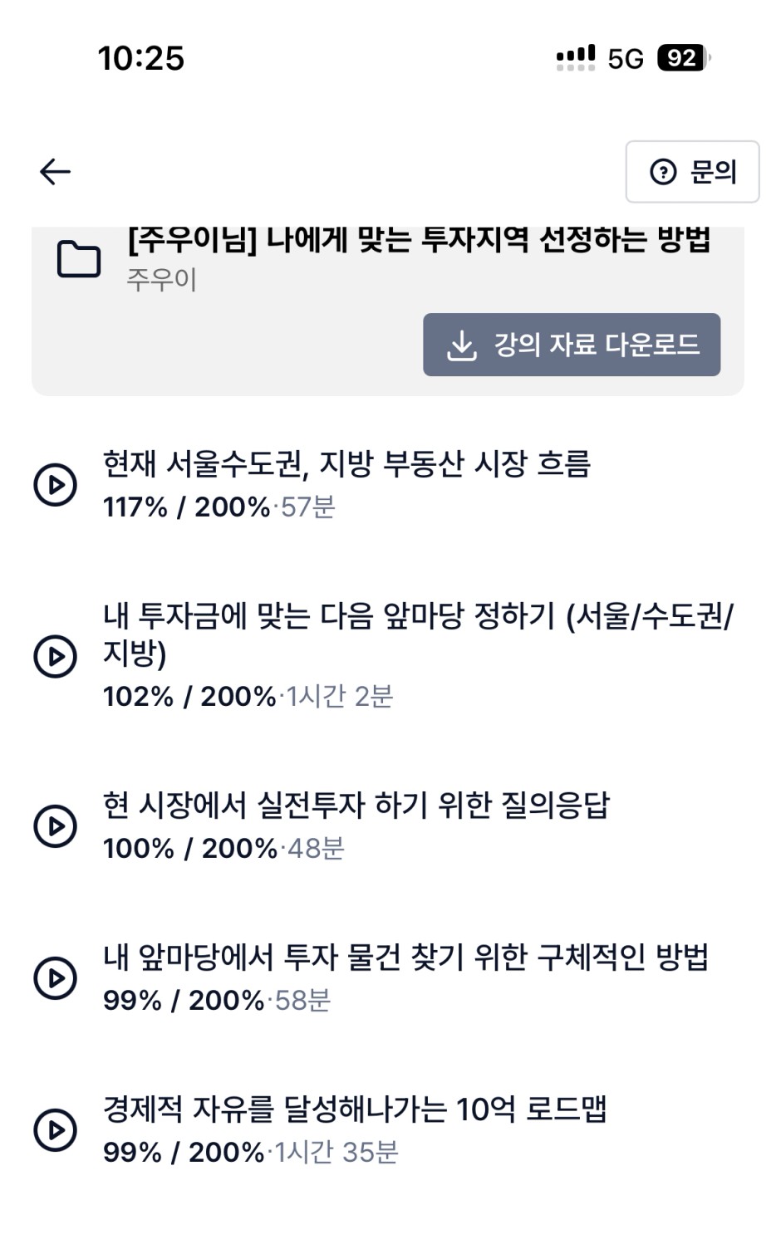Play 내 투자금에 맞는 다음 앞마당 정하기 lecture
Viewport: 776px width, 1244px height.
[55, 655]
